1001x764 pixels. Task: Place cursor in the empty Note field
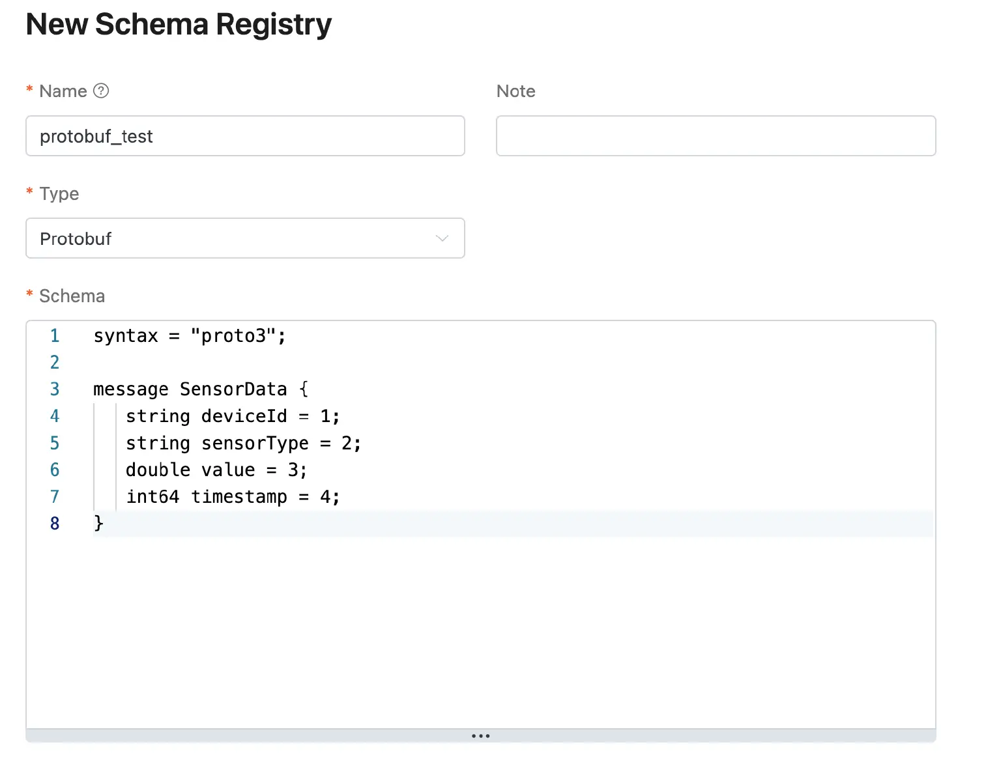[716, 136]
